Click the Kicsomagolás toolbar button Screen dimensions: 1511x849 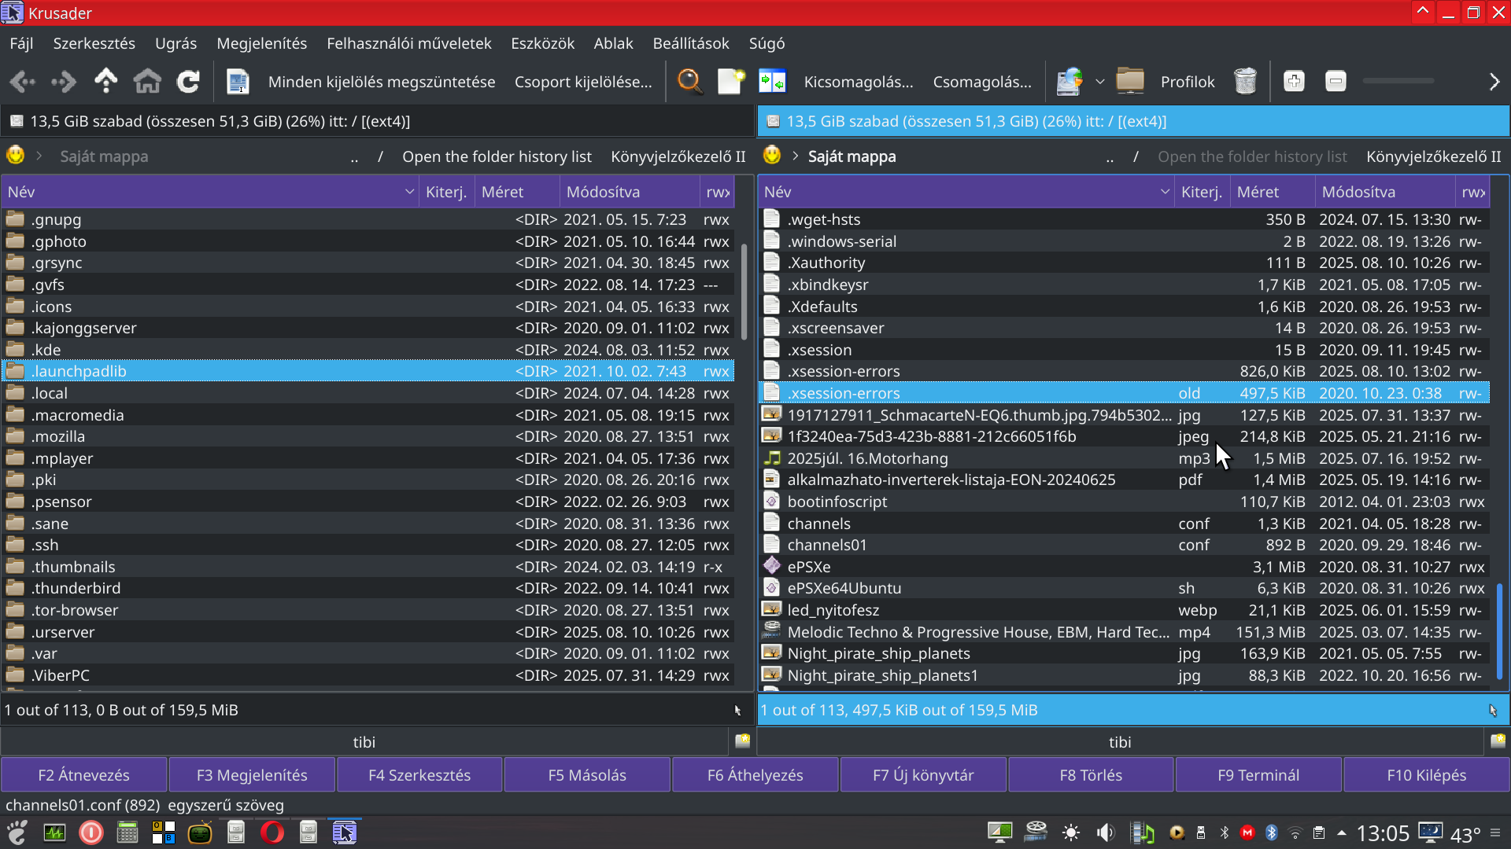click(859, 82)
